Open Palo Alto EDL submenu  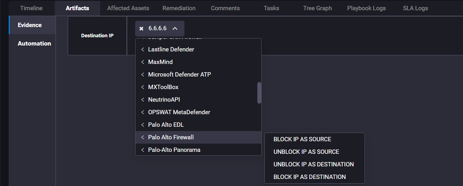198,125
